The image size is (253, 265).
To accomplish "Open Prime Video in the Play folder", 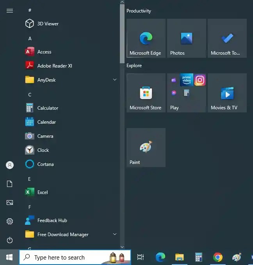I will (187, 80).
